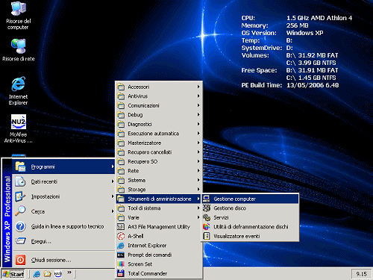The height and width of the screenshot is (280, 373).
Task: Expand the Diagnostici submenu arrow
Action: 198,124
